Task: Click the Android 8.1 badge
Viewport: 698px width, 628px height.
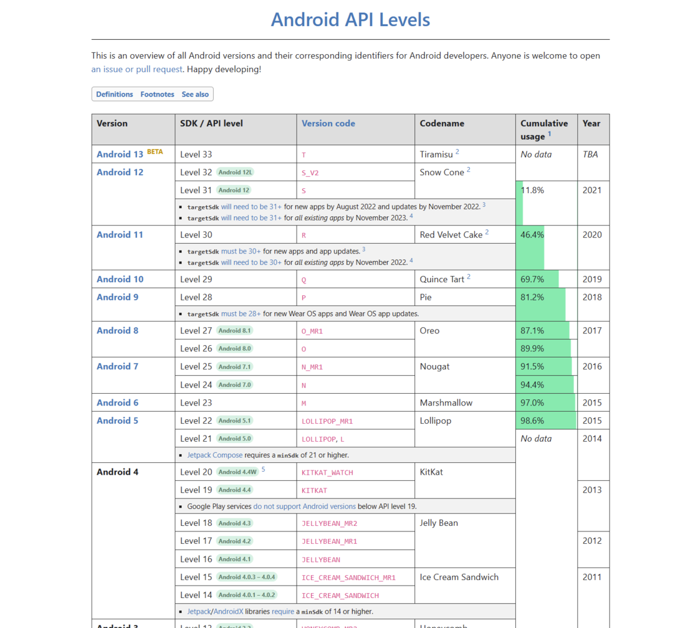Action: coord(234,330)
